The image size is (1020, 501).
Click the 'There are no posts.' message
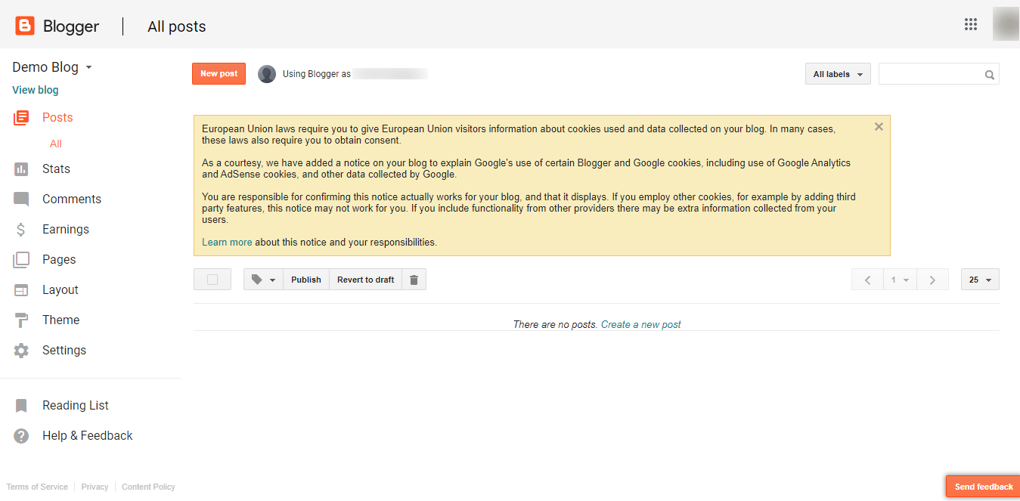(x=556, y=325)
